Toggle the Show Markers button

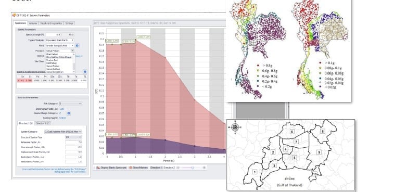click(x=138, y=168)
